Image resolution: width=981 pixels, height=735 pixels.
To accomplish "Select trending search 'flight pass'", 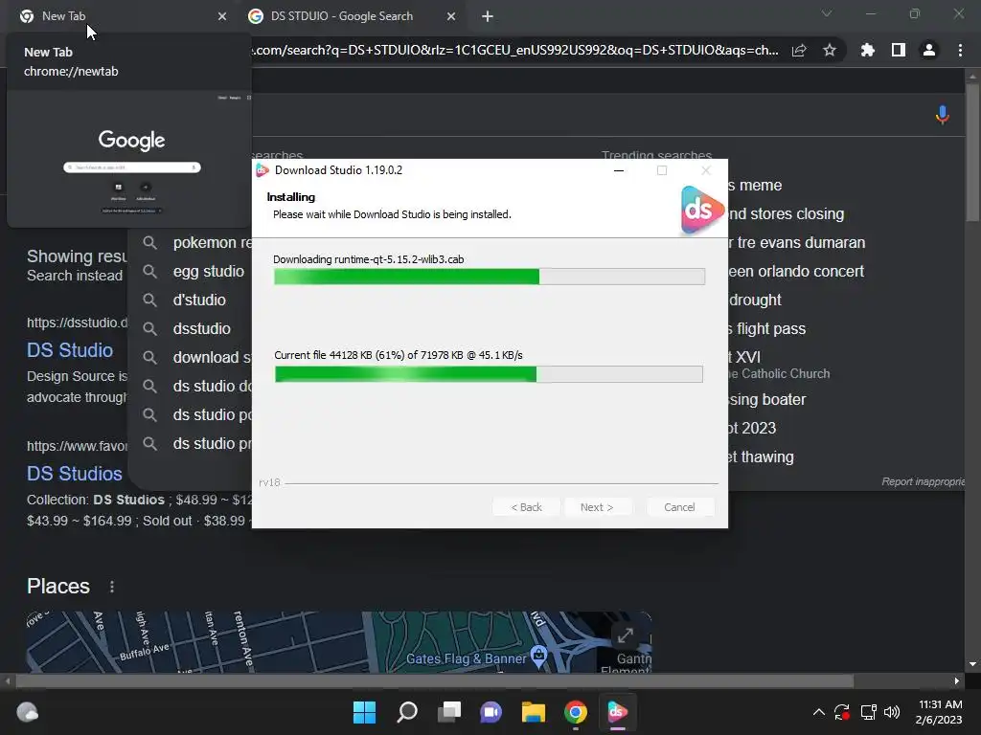I will coord(767,329).
